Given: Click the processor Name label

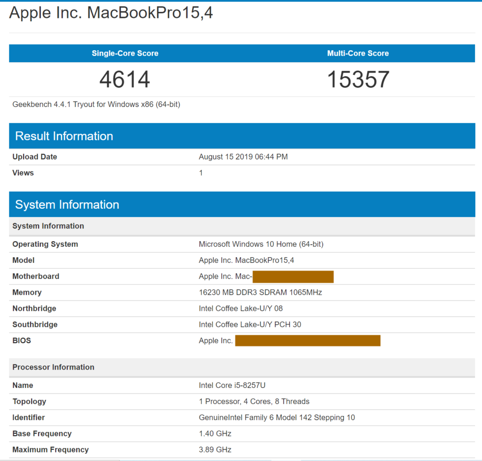Looking at the screenshot, I should click(x=23, y=385).
